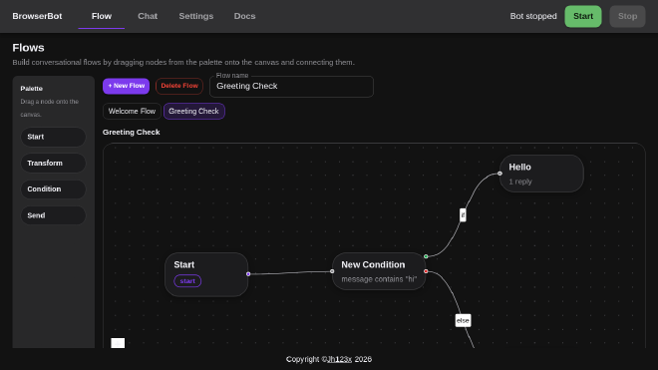658x370 pixels.
Task: Select the 'if' edge label
Action: [463, 215]
